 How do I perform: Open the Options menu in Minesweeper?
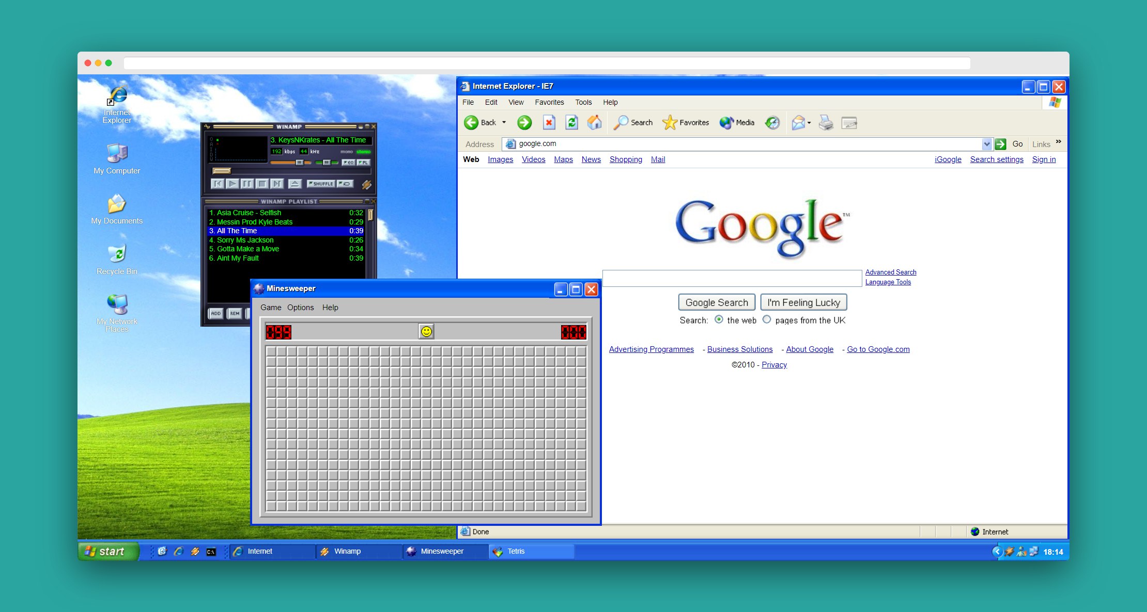click(x=300, y=308)
